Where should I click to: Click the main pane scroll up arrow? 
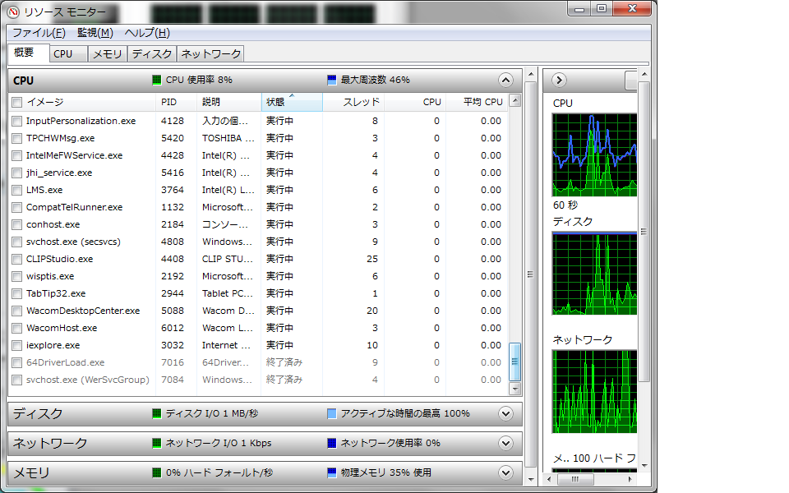coord(531,75)
